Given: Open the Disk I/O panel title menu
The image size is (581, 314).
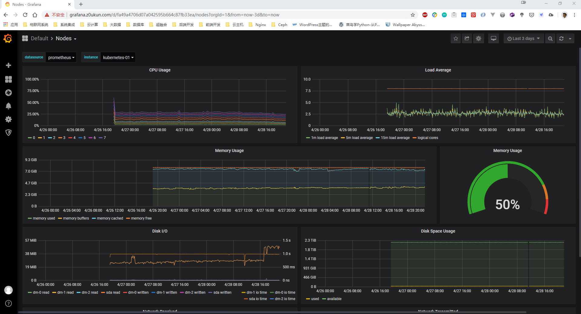Looking at the screenshot, I should 160,231.
